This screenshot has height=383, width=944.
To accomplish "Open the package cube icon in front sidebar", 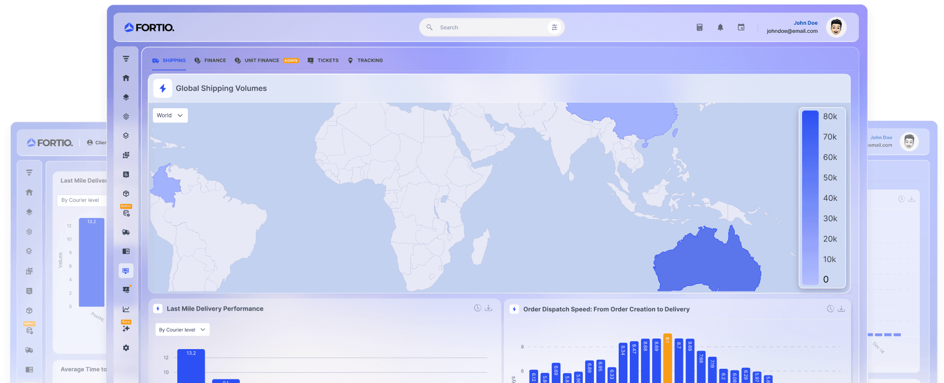I will point(126,194).
